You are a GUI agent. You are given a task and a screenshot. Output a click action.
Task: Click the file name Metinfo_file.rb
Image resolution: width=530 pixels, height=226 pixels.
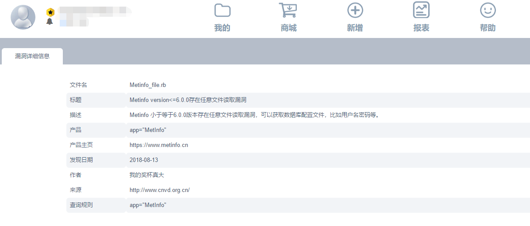(x=148, y=85)
